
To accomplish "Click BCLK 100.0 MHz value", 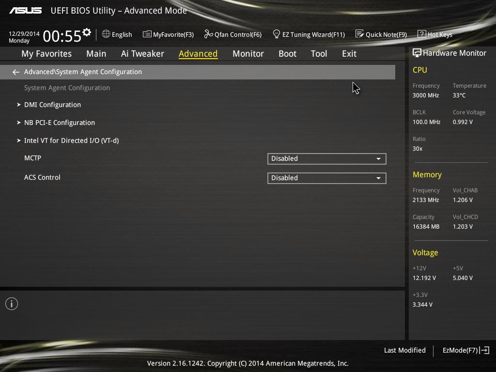I will pos(426,122).
